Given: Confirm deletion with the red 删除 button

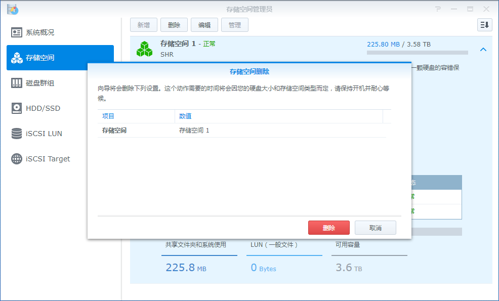Looking at the screenshot, I should coord(328,228).
